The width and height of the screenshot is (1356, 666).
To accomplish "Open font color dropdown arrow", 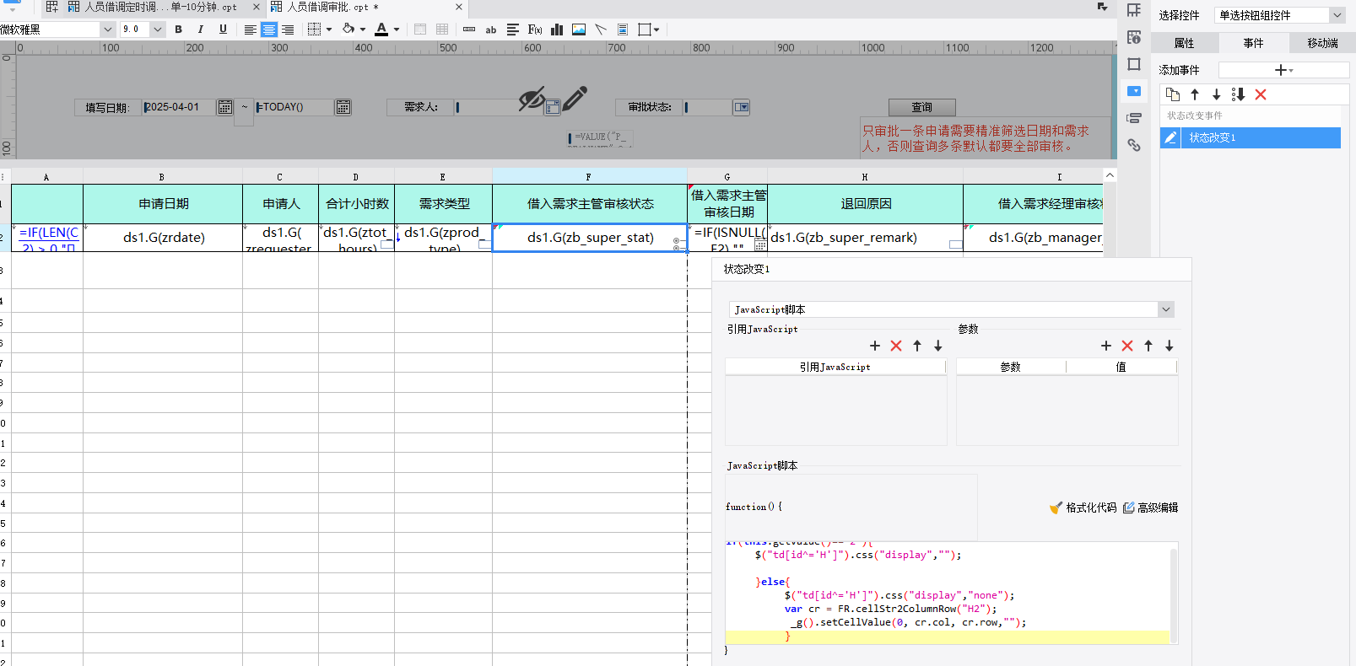I will 397,30.
